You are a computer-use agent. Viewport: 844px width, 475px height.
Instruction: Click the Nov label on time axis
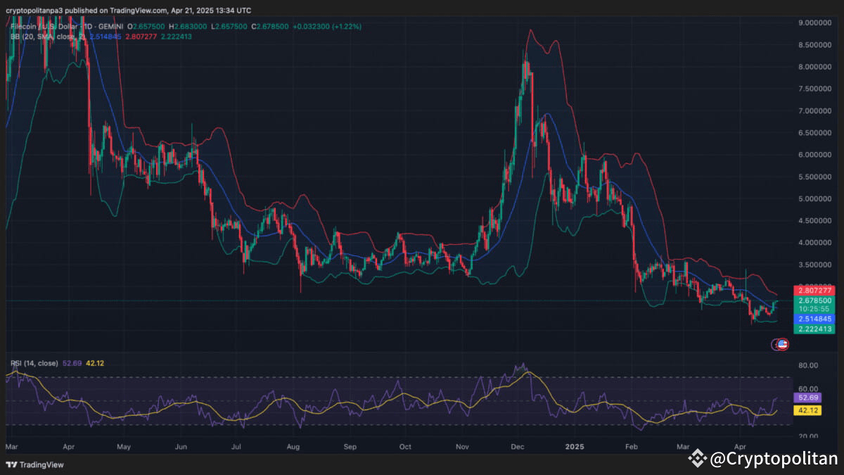tap(462, 447)
